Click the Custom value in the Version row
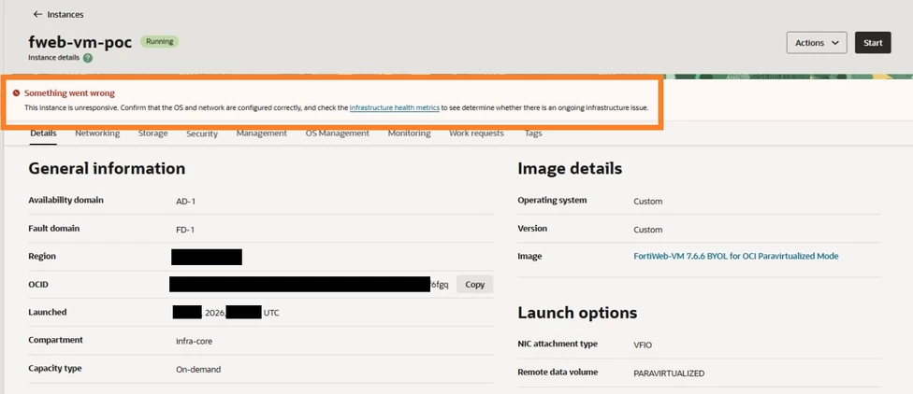 point(648,230)
